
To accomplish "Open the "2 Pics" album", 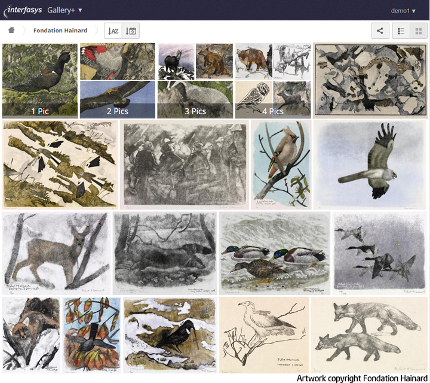I will [118, 81].
